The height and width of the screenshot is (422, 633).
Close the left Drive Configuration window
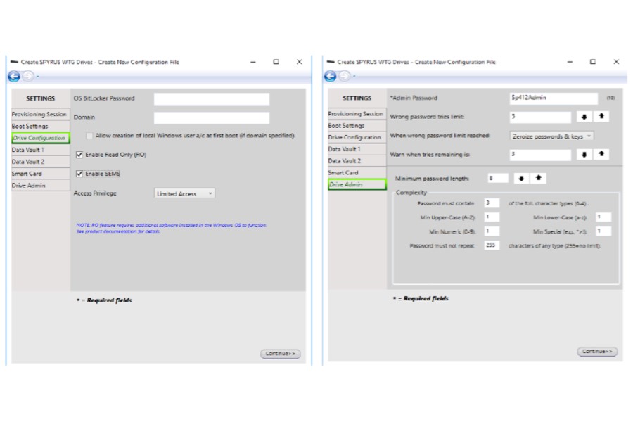[x=299, y=62]
